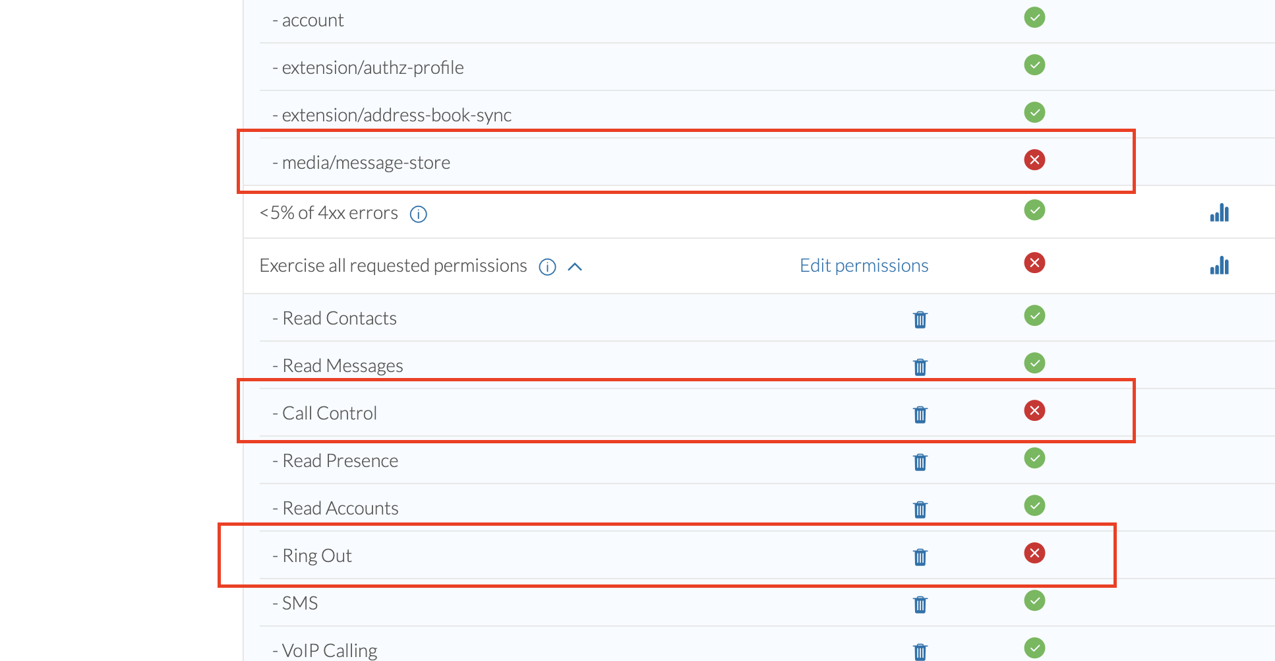Click red status icon for Exercise all permissions
Image resolution: width=1275 pixels, height=661 pixels.
[1034, 263]
